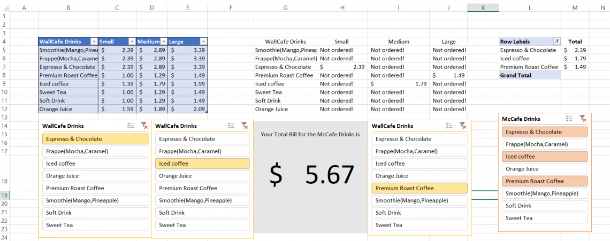Clear filter in slicer with Iced coffee highlighted
Screen dimensions: 610x241
[x=245, y=126]
